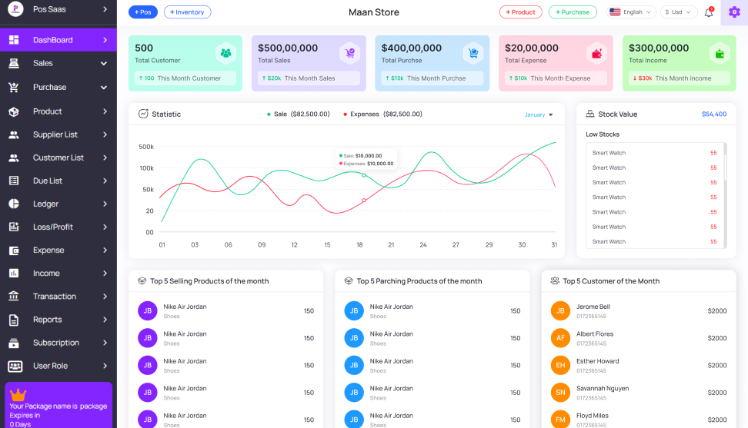Click the Stock Value scale icon
The height and width of the screenshot is (428, 748).
click(589, 114)
